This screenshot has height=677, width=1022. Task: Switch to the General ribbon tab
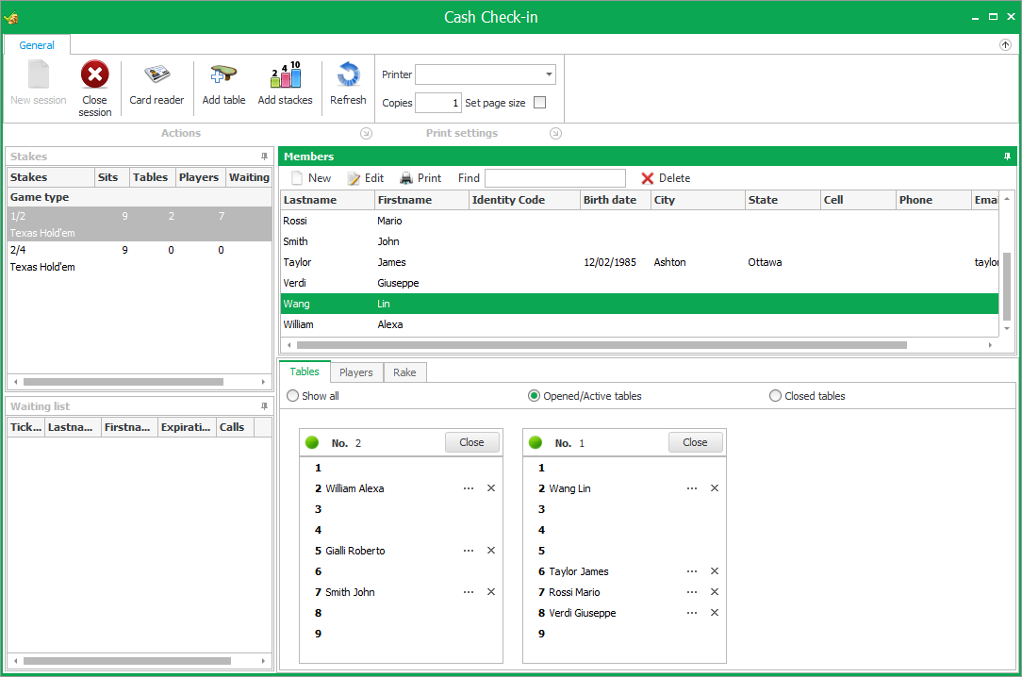pyautogui.click(x=37, y=45)
